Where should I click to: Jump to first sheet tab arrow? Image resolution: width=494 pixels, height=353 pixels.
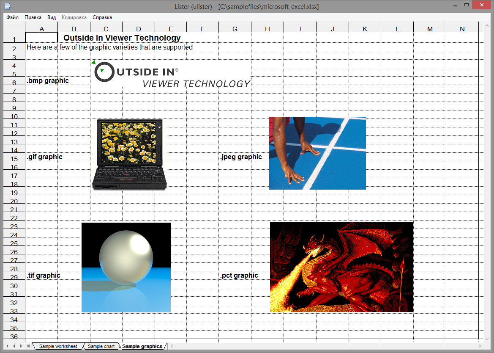coord(7,346)
